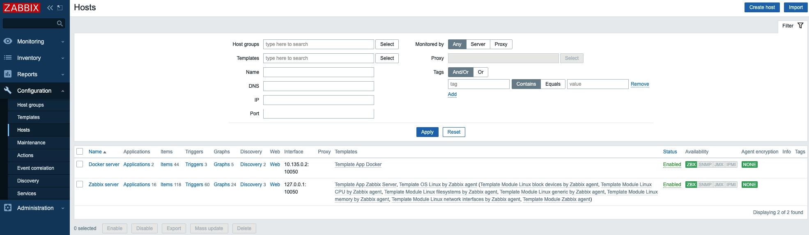
Task: Toggle the select-all hosts checkbox
Action: [80, 152]
